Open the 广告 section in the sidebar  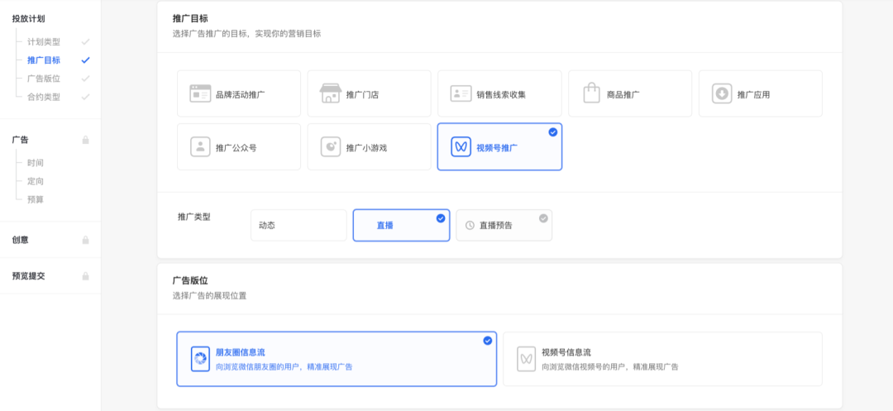[x=21, y=140]
